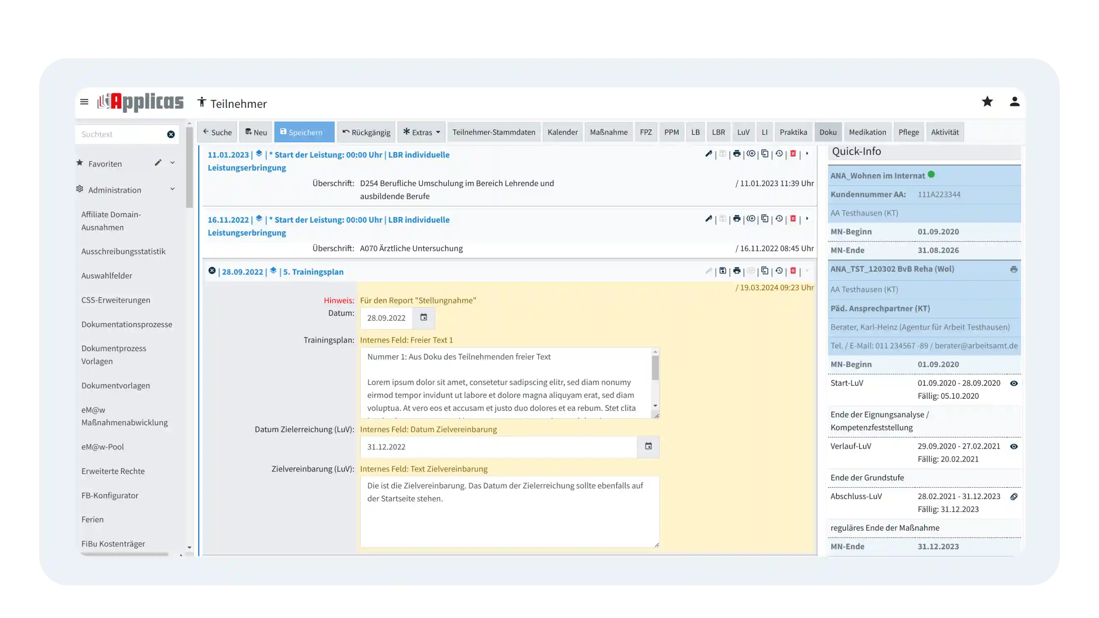Viewport: 1099px width, 618px height.
Task: Click the hamburger menu toggle
Action: 84,102
